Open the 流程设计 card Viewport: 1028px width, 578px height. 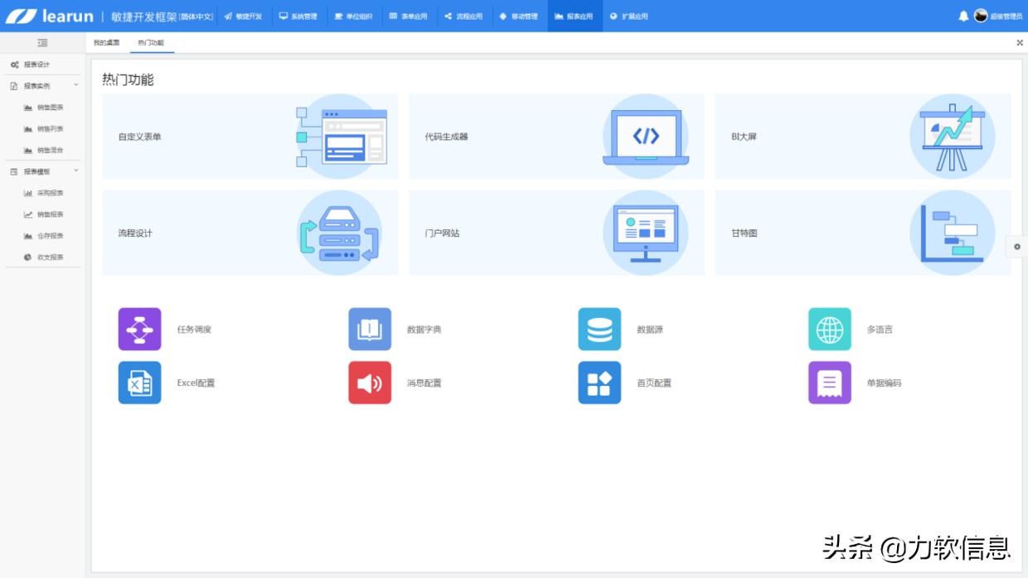coord(250,233)
